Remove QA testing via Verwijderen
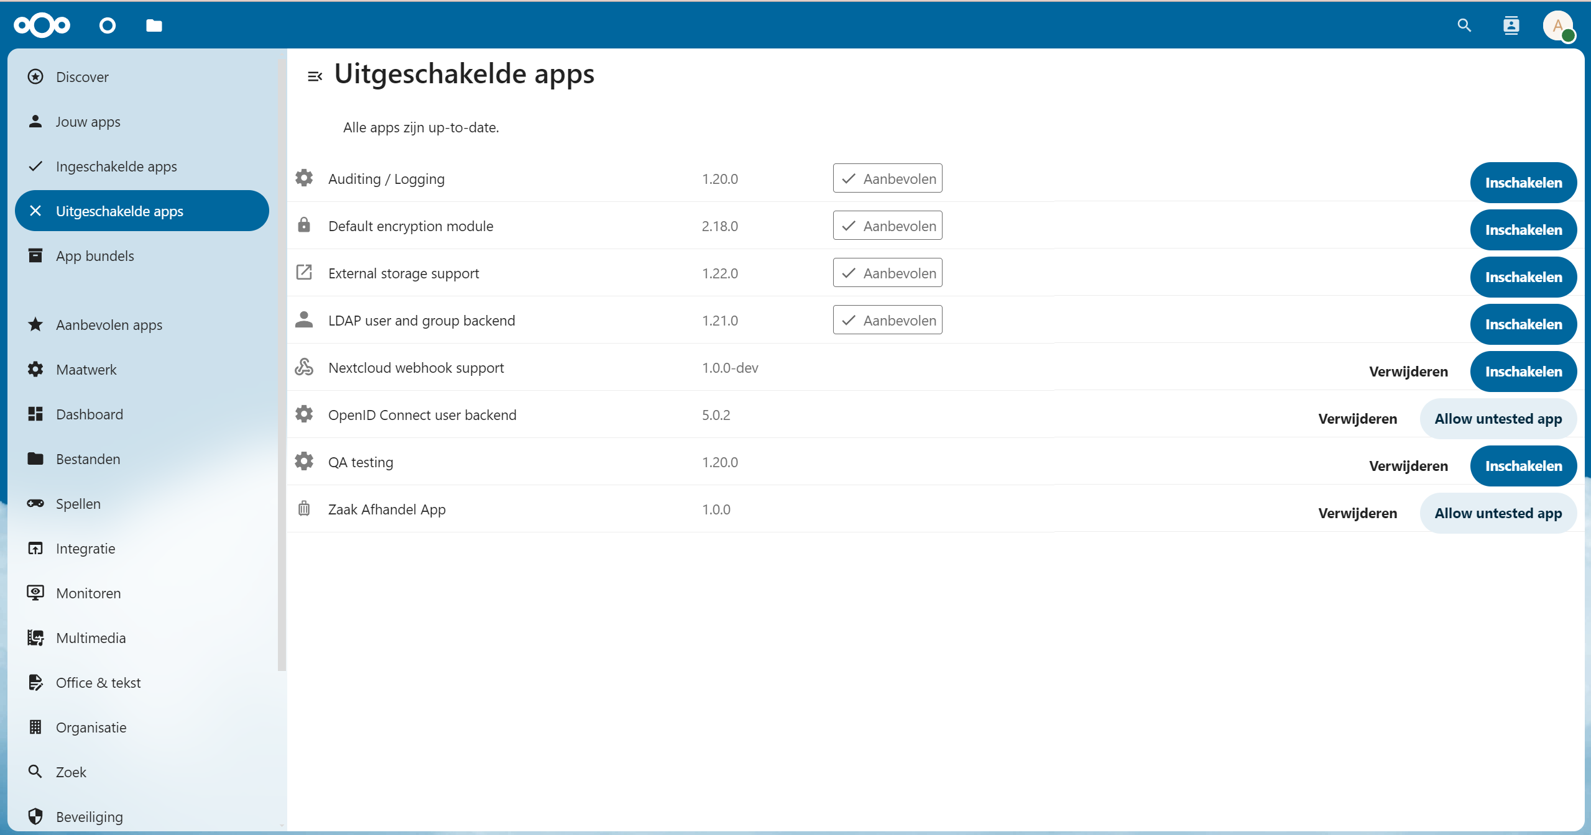1591x835 pixels. click(1408, 466)
